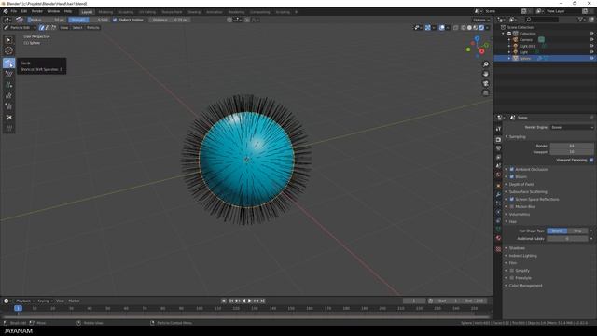This screenshot has height=336, width=597.
Task: Hide the Sphere object in outliner
Action: click(x=591, y=58)
